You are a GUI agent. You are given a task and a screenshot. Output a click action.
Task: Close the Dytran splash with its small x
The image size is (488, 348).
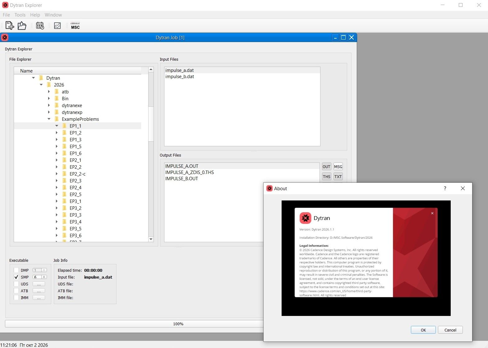[432, 213]
